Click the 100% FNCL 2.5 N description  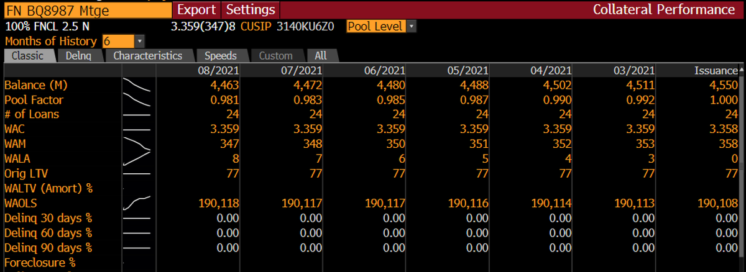pos(47,27)
